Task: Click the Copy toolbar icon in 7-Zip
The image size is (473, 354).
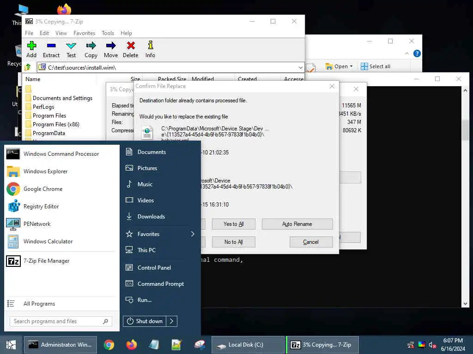Action: pyautogui.click(x=91, y=49)
